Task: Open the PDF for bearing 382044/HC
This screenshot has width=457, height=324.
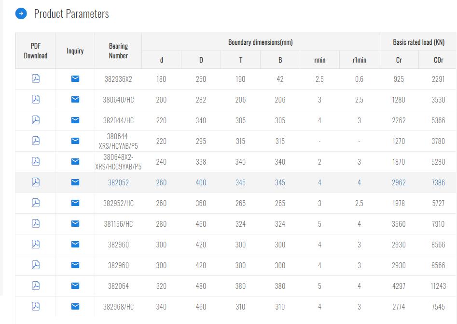Action: tap(35, 120)
